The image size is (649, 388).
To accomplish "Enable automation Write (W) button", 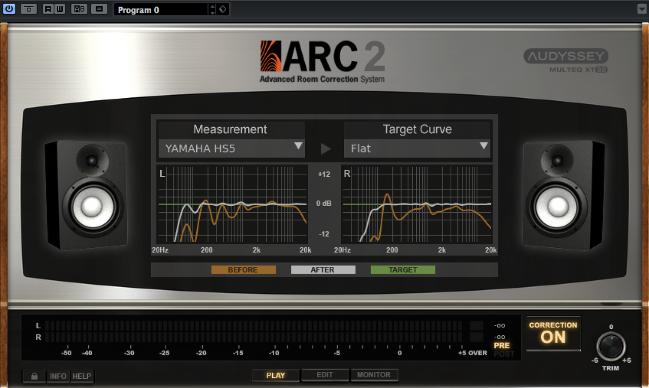I will pos(60,9).
